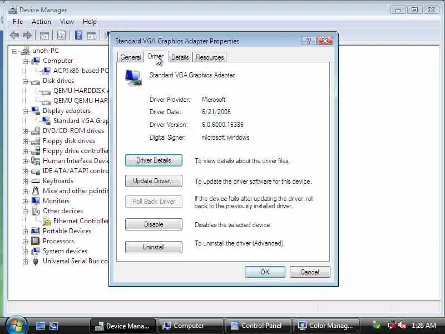
Task: Switch to Color Management taskbar window
Action: click(327, 326)
